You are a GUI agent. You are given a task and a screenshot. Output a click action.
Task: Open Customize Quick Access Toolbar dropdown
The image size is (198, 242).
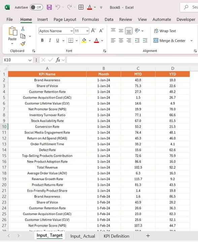[101, 7]
